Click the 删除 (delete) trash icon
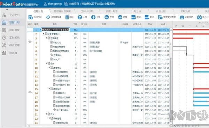209x128 pixels. click(67, 17)
